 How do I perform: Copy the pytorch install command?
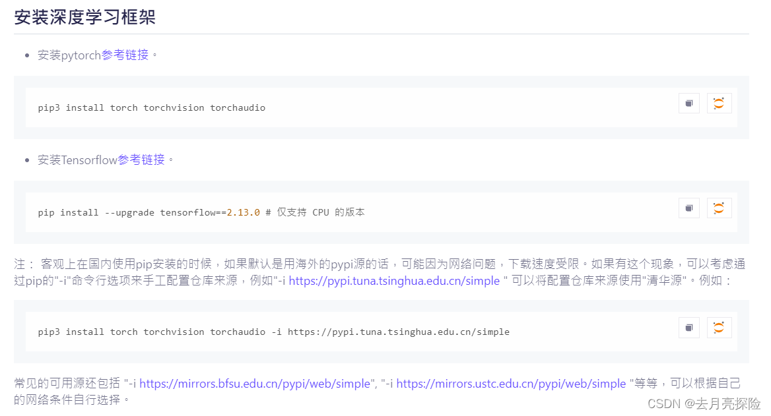pyautogui.click(x=688, y=103)
